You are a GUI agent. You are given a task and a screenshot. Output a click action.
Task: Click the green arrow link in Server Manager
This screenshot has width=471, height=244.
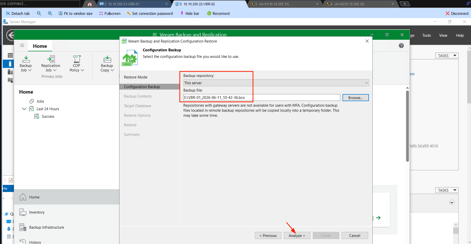pos(378,218)
